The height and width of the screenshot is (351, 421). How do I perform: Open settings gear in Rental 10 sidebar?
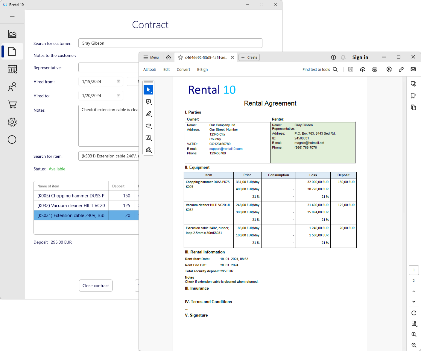[x=12, y=122]
